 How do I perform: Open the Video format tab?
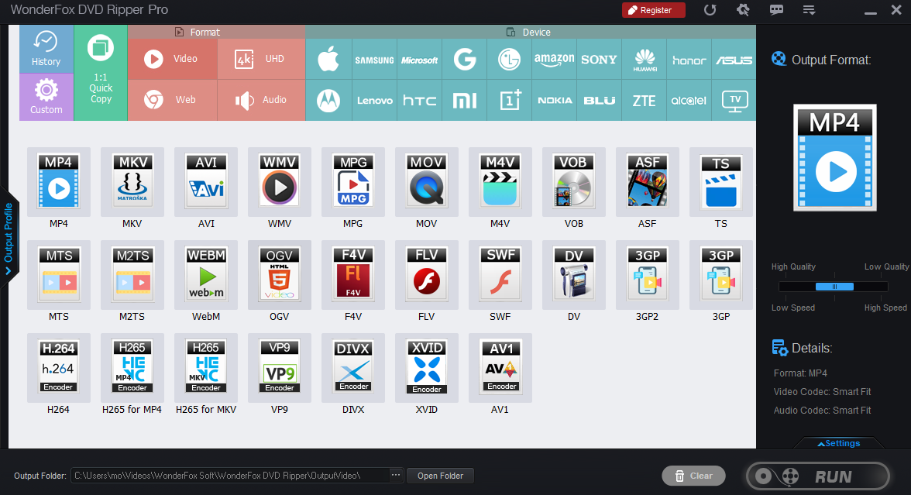(173, 59)
